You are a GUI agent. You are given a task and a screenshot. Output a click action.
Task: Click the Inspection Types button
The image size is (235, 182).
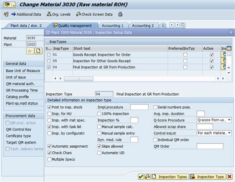click(170, 177)
